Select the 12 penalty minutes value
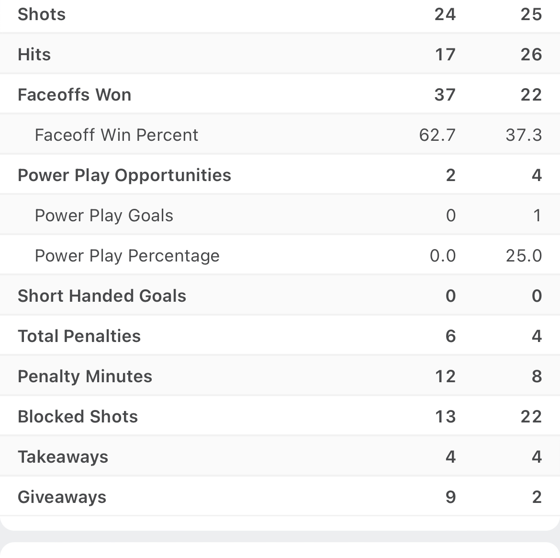560x558 pixels. [x=445, y=376]
